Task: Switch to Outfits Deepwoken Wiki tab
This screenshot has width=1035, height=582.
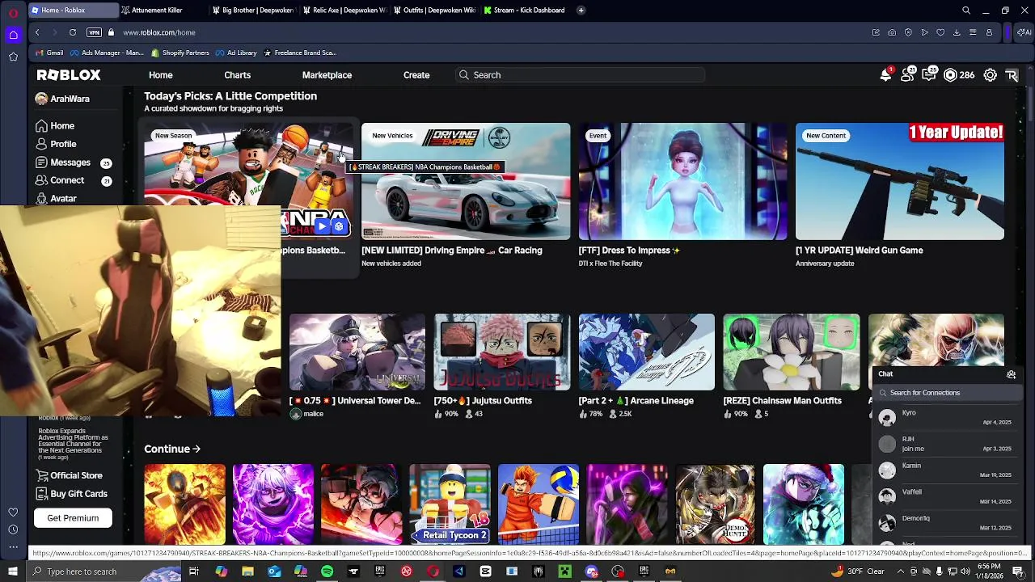Action: [x=435, y=11]
